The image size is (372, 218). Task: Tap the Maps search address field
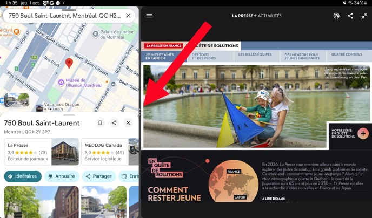(x=64, y=16)
